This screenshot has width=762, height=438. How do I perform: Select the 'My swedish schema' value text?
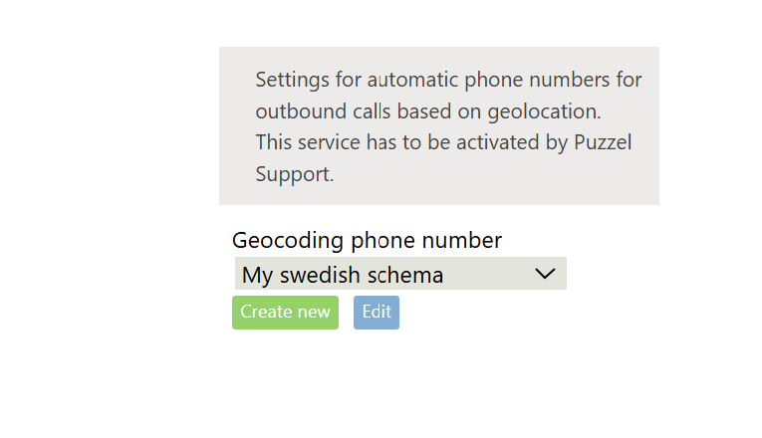pyautogui.click(x=343, y=275)
